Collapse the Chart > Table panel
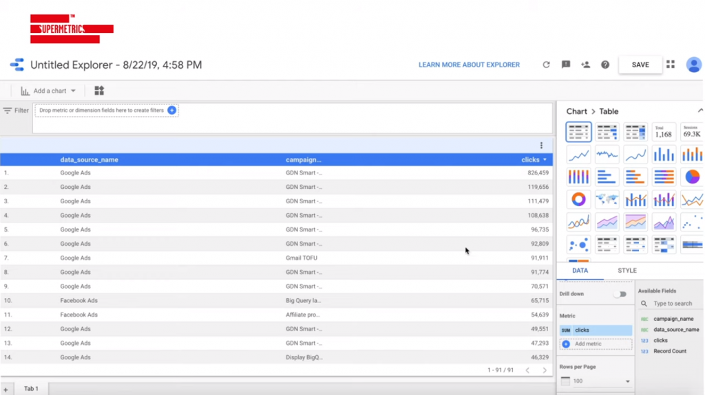 pos(700,111)
